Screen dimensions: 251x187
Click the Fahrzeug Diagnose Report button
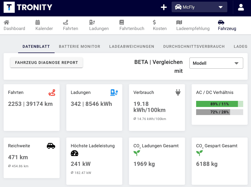click(47, 63)
